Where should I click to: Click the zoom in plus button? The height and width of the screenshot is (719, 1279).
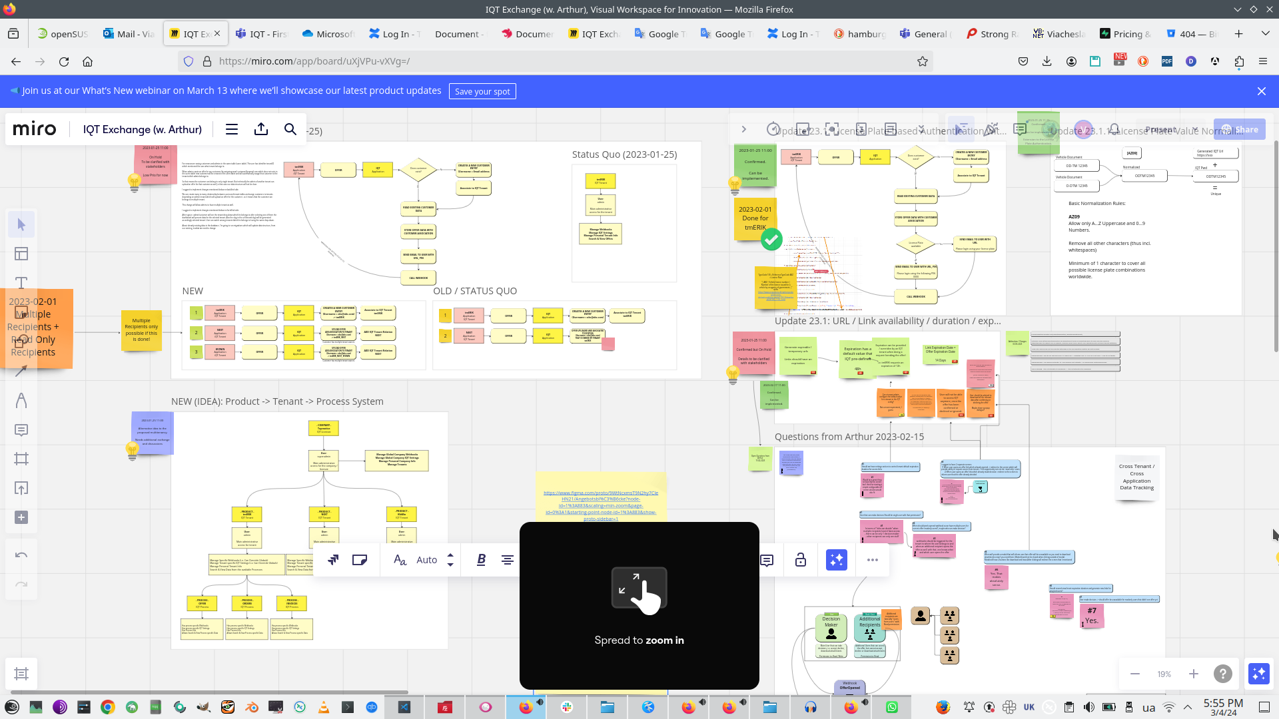1194,674
